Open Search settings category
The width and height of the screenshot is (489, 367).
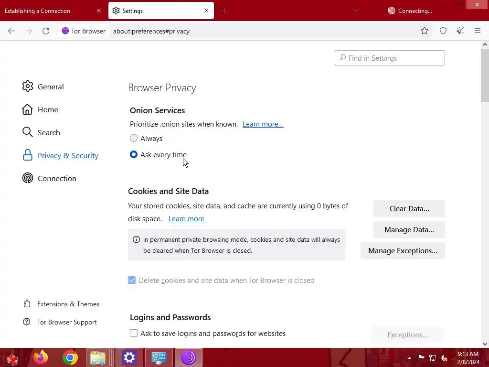click(x=41, y=132)
